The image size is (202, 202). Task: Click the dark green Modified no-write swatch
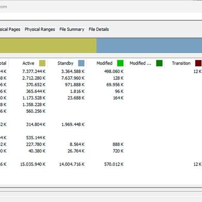(x=159, y=63)
